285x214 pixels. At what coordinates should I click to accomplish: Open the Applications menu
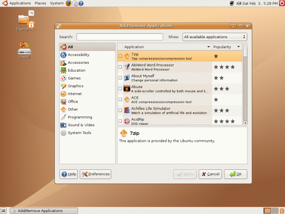[20, 3]
